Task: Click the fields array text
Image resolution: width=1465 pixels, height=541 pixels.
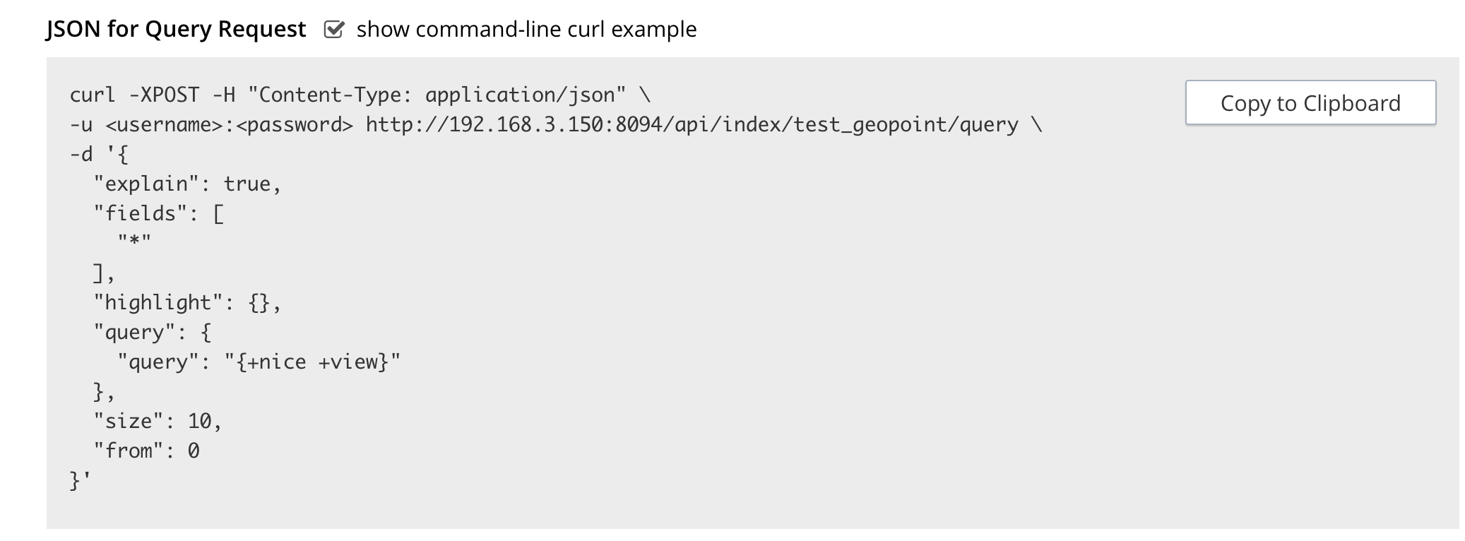Action: [x=155, y=213]
